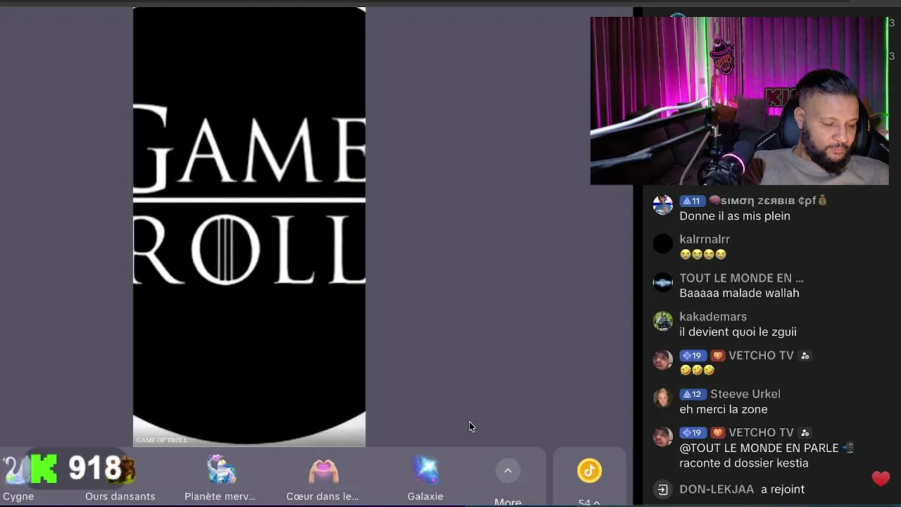Click the streamer webcam overlay
The width and height of the screenshot is (901, 507).
739,101
